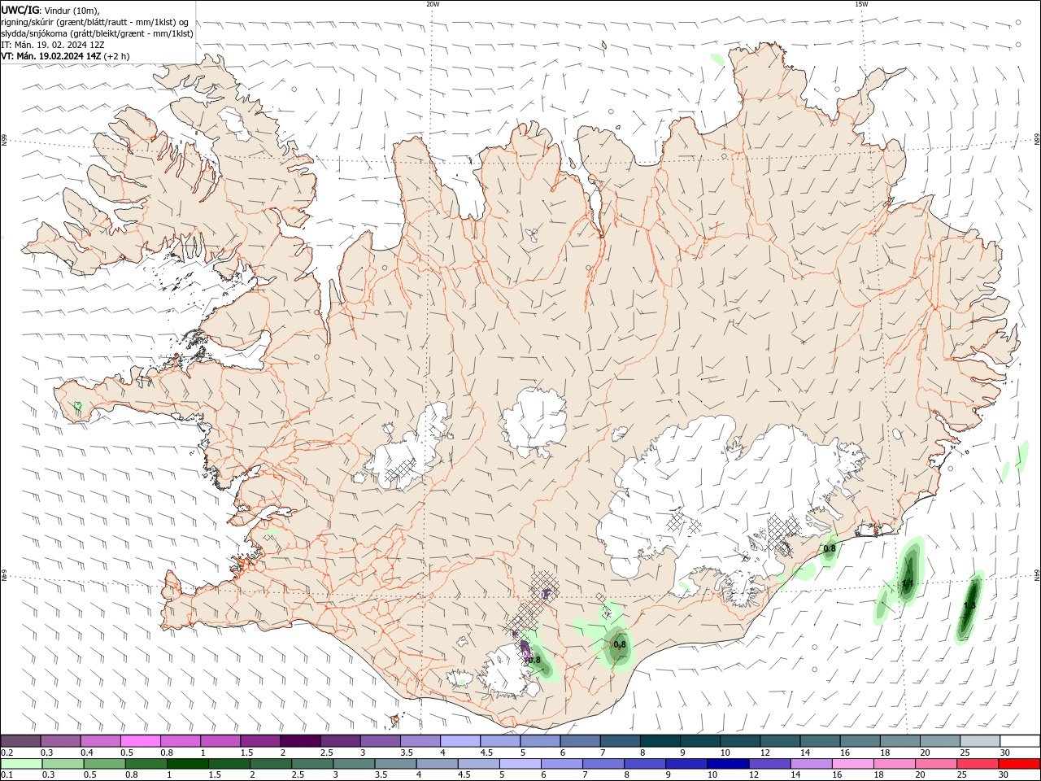Pick the dark mauve 0.2–0.3 swatch, upper legend row
The height and width of the screenshot is (781, 1041).
coord(21,741)
